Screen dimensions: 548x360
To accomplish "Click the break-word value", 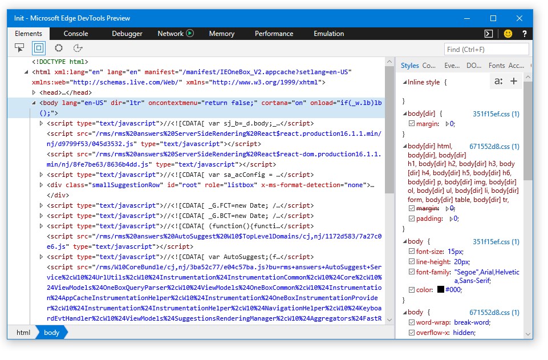I will (472, 322).
